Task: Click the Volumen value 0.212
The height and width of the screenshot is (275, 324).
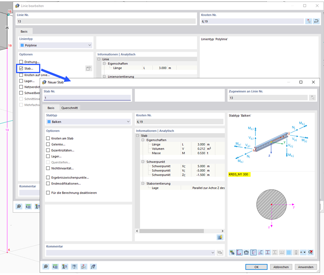Action: (x=201, y=149)
